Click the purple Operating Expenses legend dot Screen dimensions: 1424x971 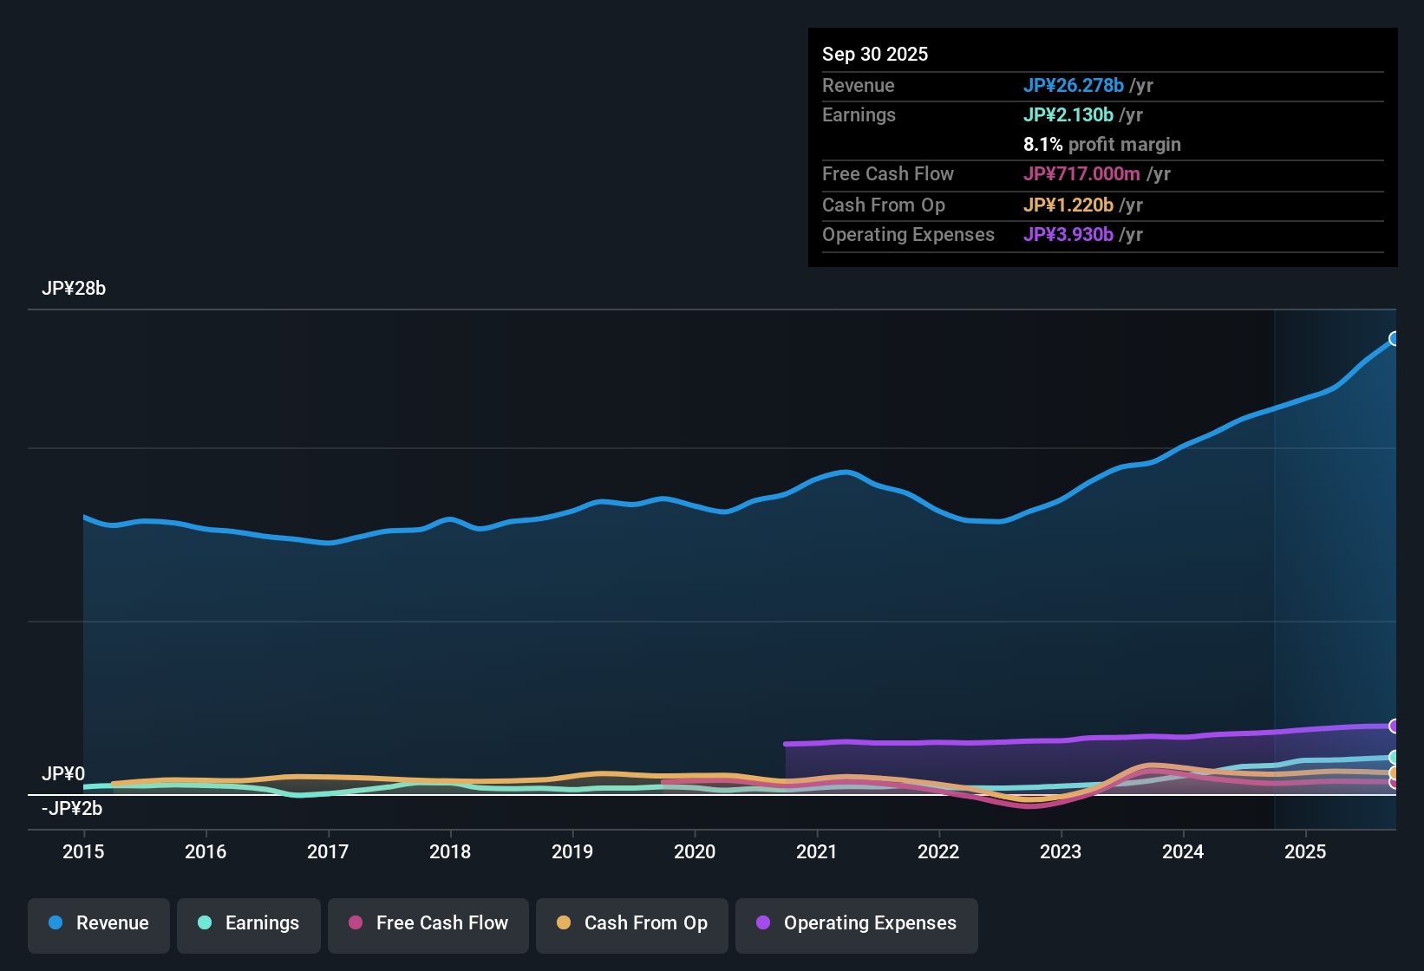[763, 923]
